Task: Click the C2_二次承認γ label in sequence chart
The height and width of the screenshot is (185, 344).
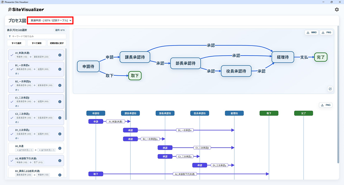Action: (185, 156)
